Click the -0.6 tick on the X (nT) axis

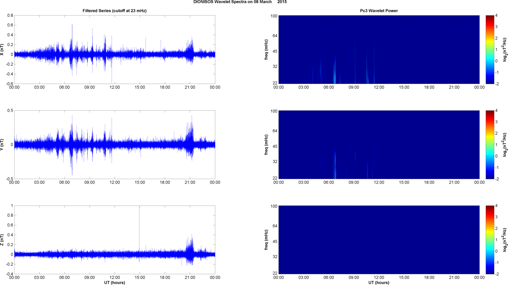pyautogui.click(x=9, y=84)
